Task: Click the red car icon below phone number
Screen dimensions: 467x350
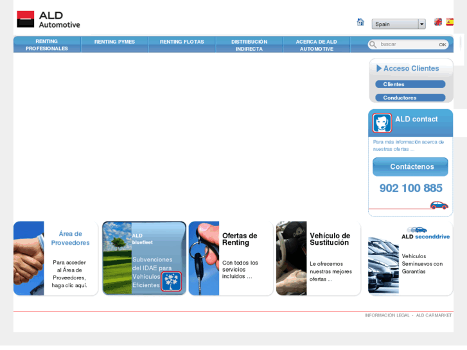Action: coord(439,205)
